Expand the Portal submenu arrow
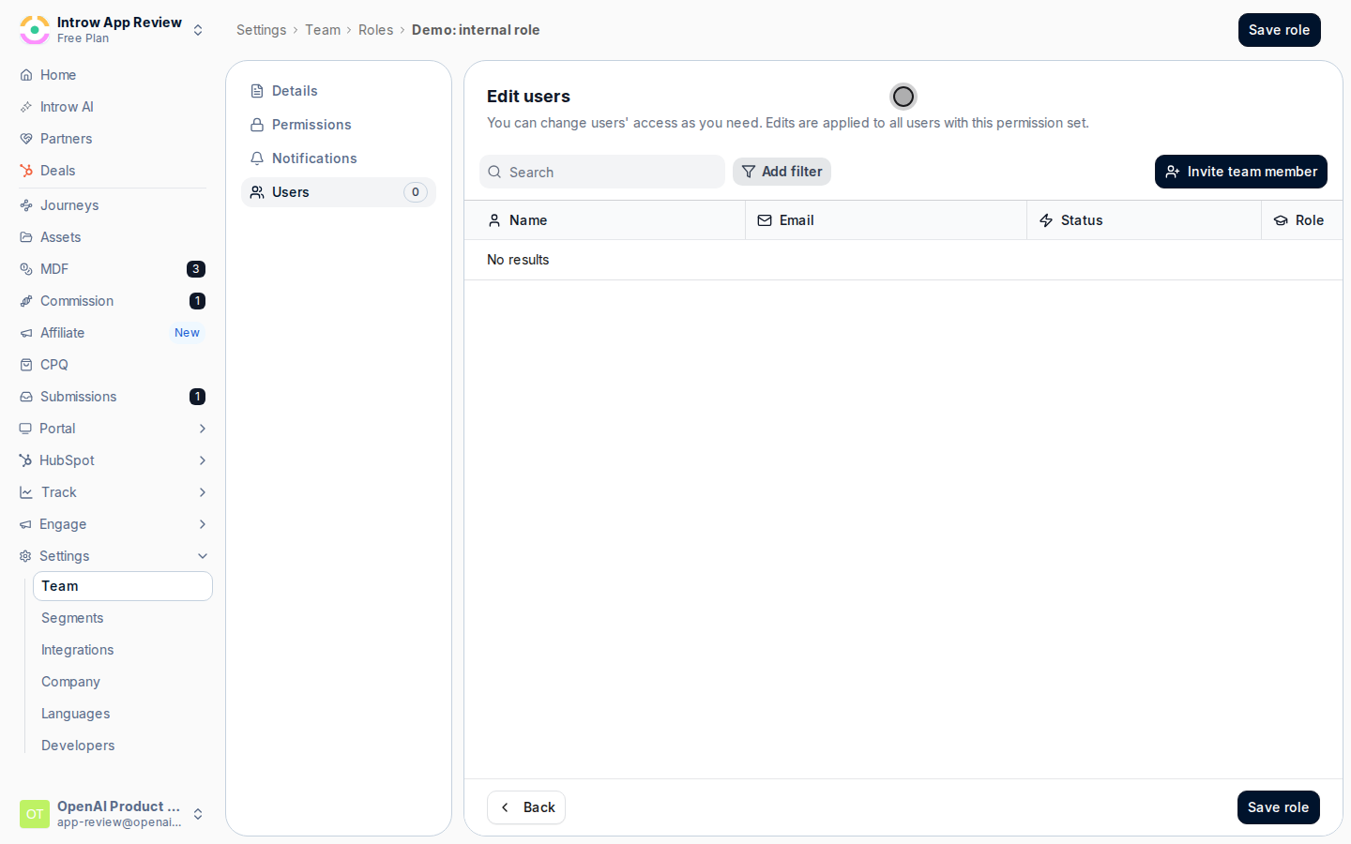 [x=202, y=429]
